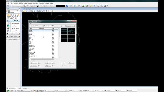164x92 pixels.
Task: Expand the Plans Production section
Action: pyautogui.click(x=13, y=39)
